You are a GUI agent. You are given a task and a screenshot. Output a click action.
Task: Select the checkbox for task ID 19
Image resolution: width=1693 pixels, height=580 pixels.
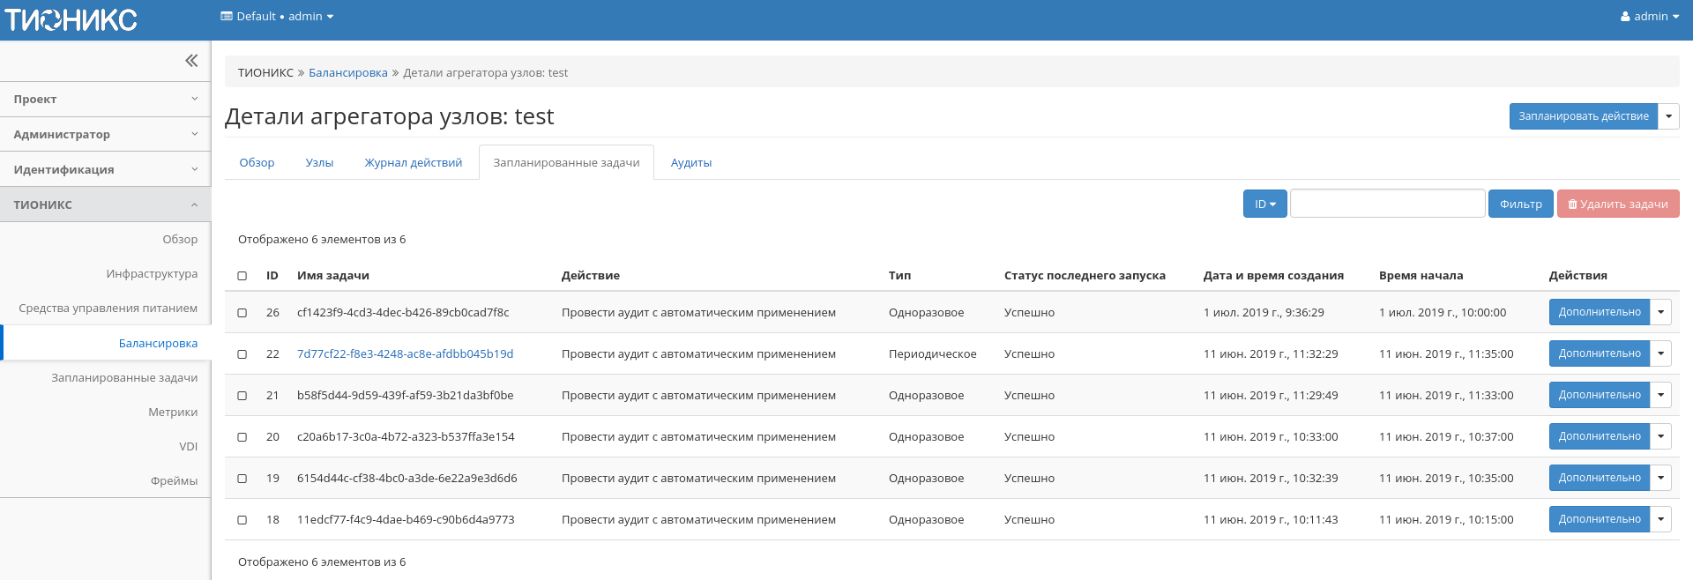click(x=242, y=479)
